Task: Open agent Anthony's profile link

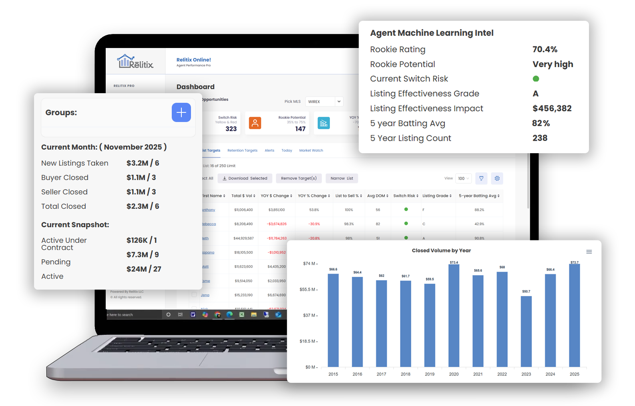Action: click(209, 210)
